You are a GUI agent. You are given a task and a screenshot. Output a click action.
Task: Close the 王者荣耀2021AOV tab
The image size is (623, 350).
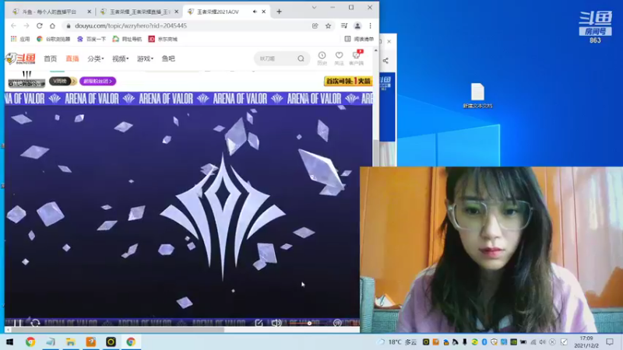coord(263,12)
